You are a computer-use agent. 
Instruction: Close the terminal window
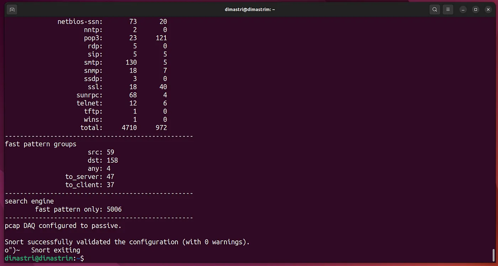pyautogui.click(x=488, y=10)
